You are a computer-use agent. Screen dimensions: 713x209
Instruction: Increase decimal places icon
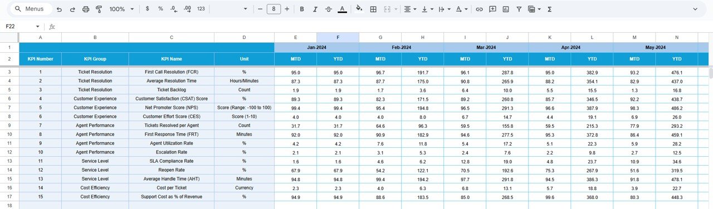[188, 9]
